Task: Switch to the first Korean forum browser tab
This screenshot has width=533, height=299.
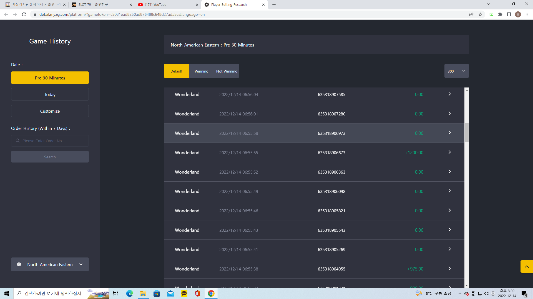Action: [x=35, y=5]
